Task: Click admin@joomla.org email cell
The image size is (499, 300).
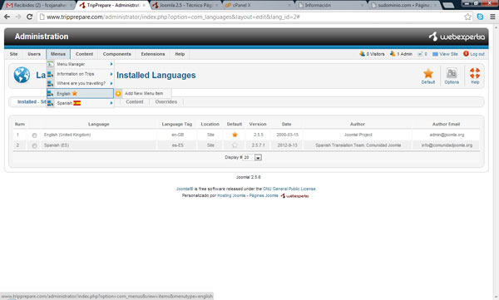Action: point(447,135)
